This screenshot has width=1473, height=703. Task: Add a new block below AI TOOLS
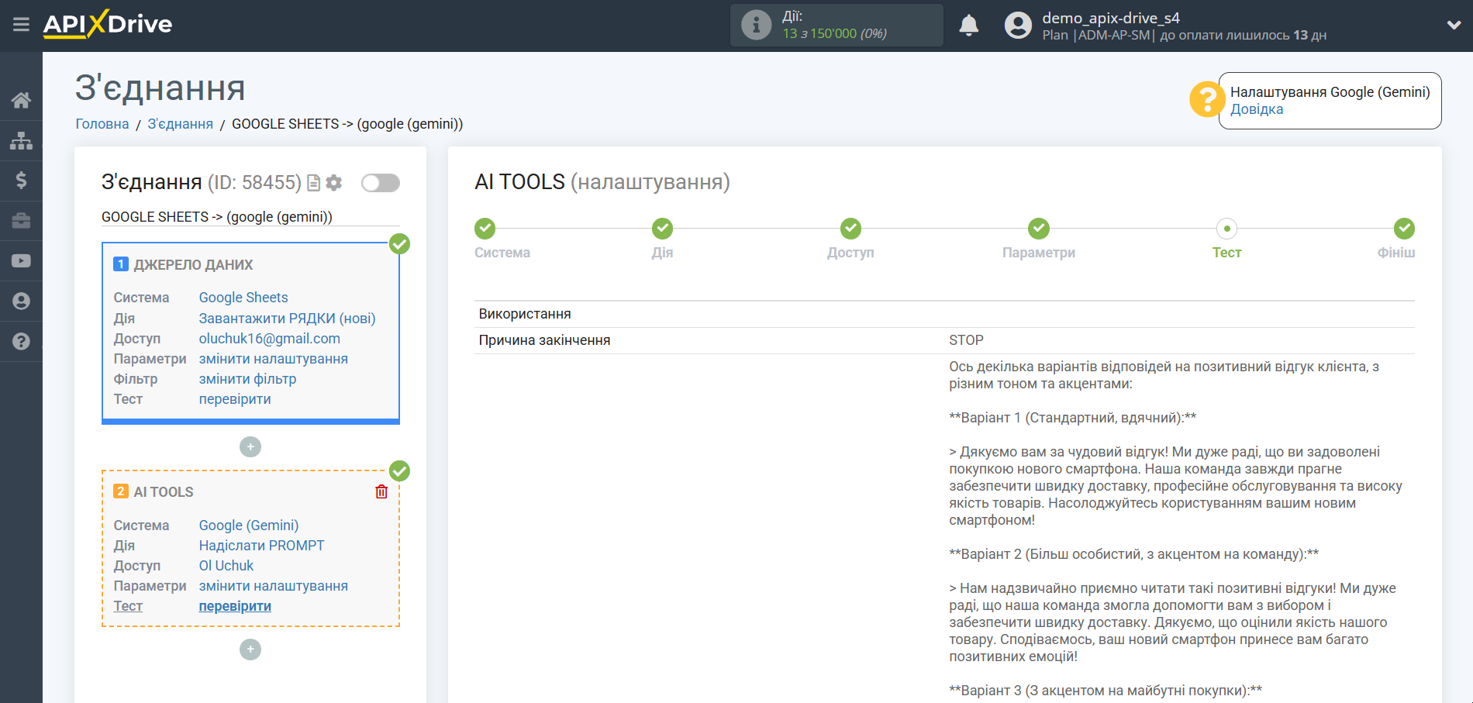(x=250, y=650)
